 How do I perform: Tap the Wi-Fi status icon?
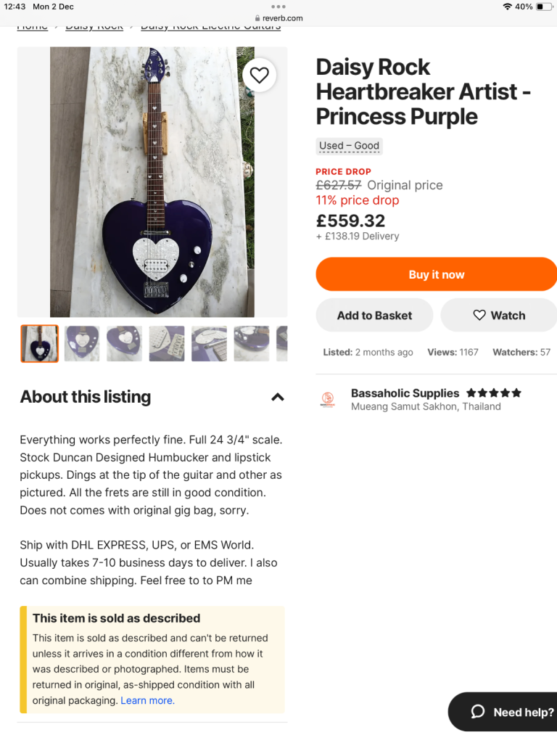tap(507, 7)
